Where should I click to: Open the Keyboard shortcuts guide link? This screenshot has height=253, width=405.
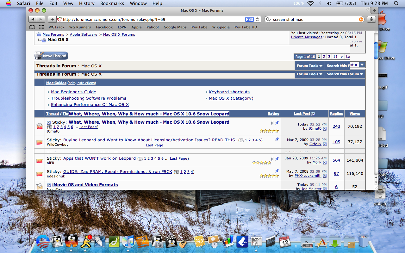click(229, 92)
